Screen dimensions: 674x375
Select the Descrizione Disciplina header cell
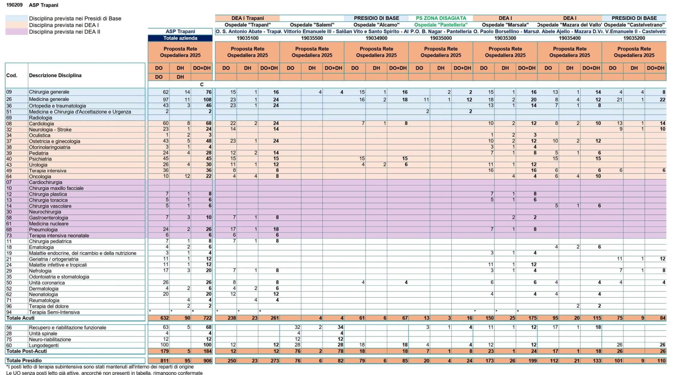[55, 75]
